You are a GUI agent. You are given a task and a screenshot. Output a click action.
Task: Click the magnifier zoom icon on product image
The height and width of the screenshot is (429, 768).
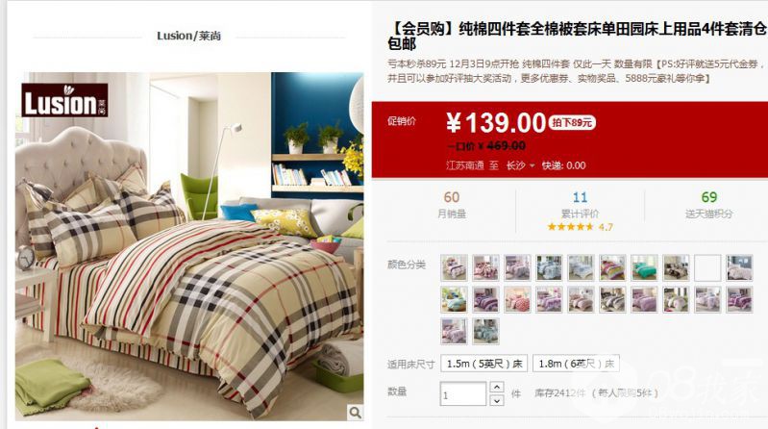355,413
